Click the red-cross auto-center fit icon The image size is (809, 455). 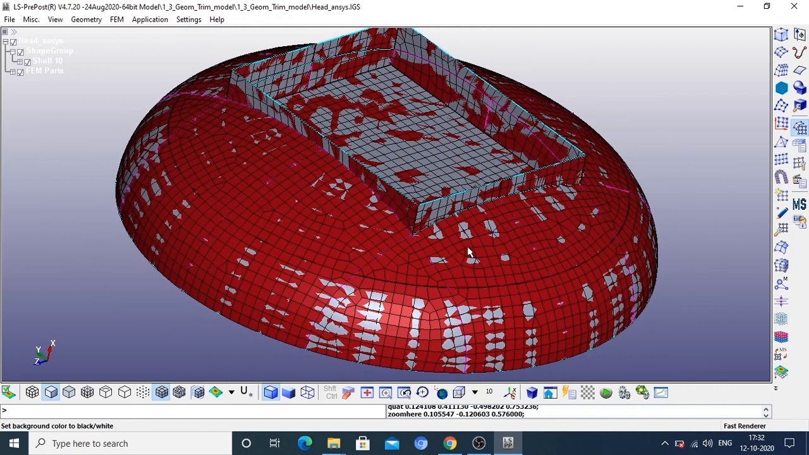tap(367, 392)
